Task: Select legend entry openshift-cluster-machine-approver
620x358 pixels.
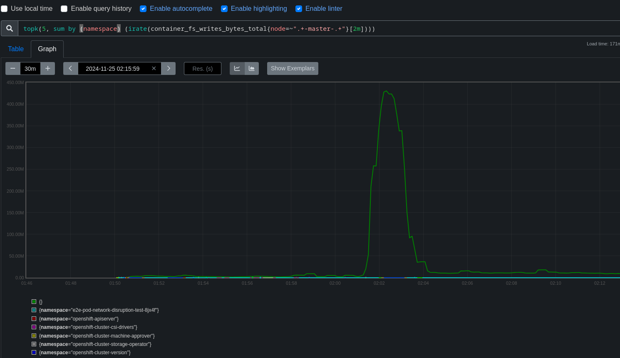Action: click(x=97, y=336)
